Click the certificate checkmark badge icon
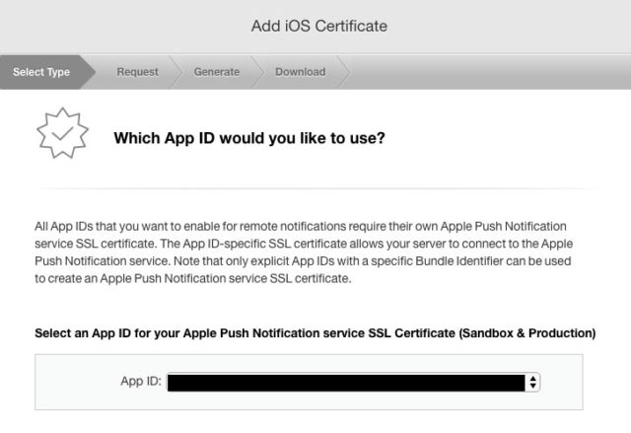The height and width of the screenshot is (433, 631). (x=62, y=133)
